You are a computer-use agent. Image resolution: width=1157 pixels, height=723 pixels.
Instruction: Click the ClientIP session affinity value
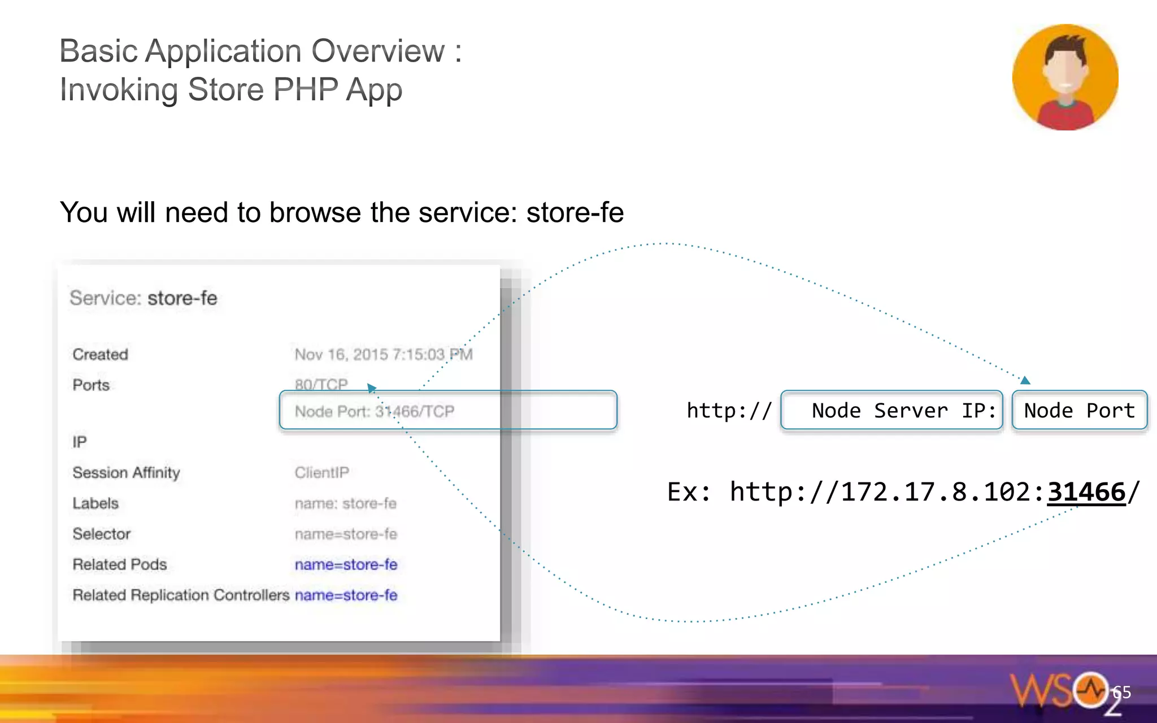tap(321, 472)
